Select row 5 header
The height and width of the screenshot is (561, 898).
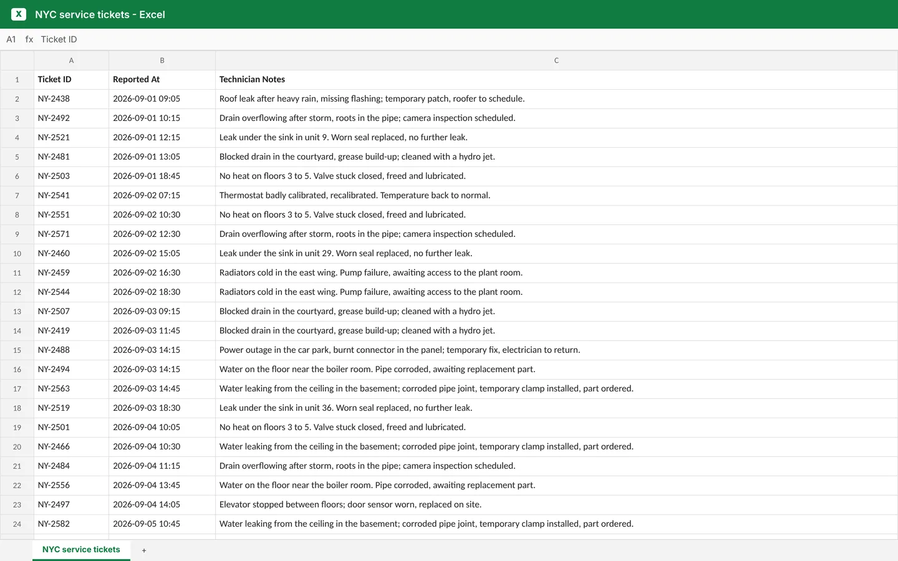click(17, 157)
